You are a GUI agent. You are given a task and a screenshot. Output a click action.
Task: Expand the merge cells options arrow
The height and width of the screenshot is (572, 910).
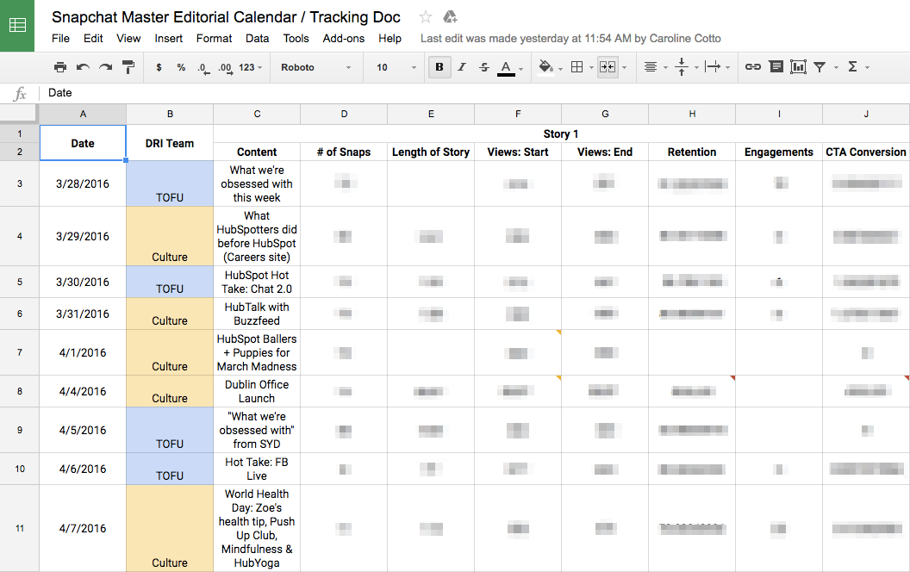point(625,68)
